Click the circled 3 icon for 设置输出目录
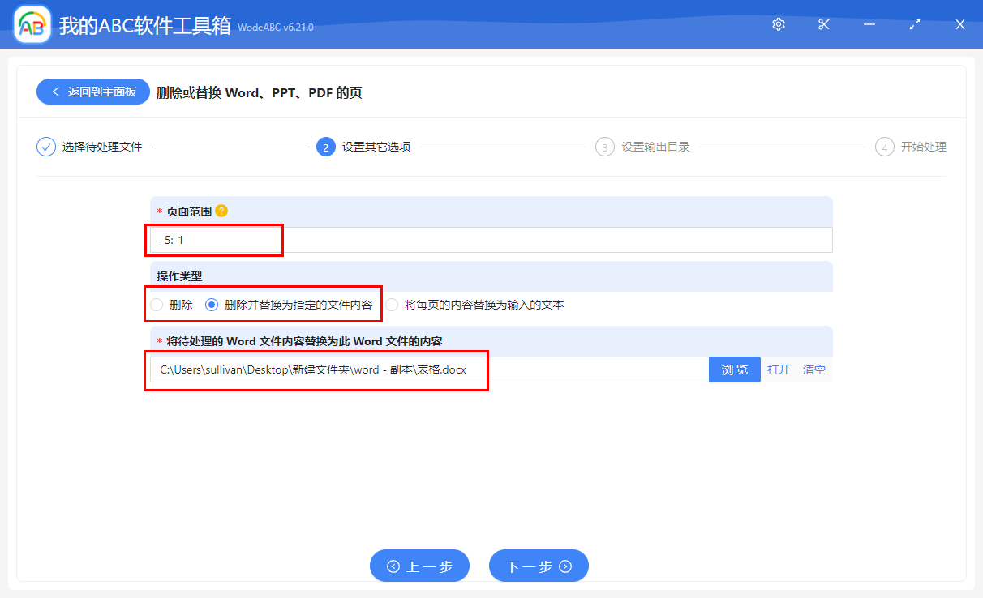 coord(604,147)
